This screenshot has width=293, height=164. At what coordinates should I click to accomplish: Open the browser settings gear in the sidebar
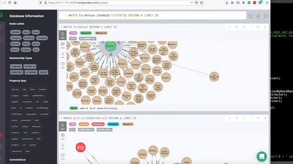(x=1, y=146)
